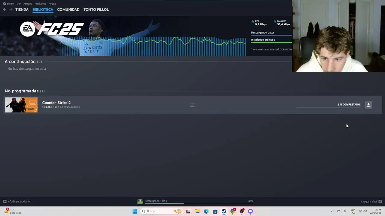Click the estimated remaining time text
385x216 pixels.
(271, 49)
